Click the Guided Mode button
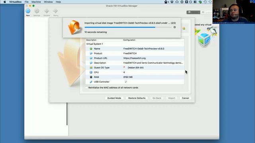 coord(114,98)
